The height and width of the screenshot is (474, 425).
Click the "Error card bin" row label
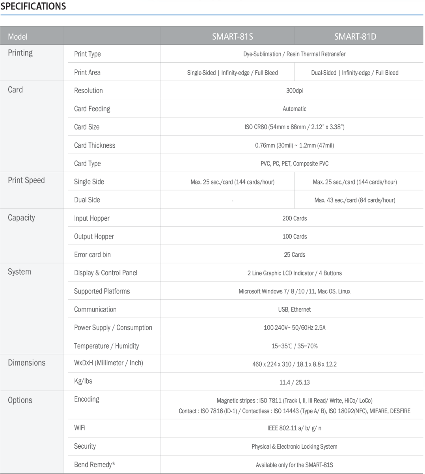coord(92,255)
